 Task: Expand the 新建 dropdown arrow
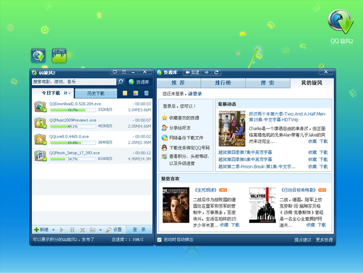pyautogui.click(x=53, y=230)
